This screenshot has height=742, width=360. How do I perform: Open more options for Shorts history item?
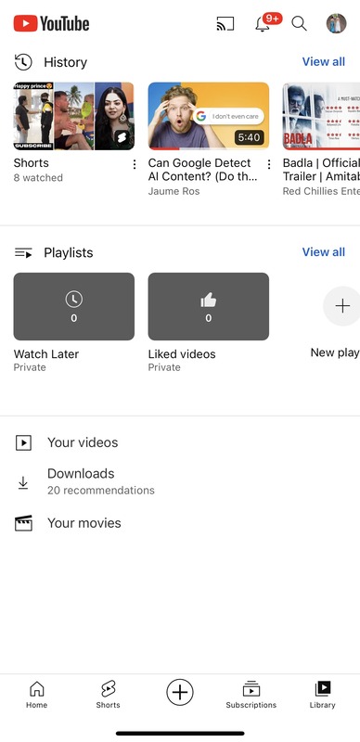(135, 164)
